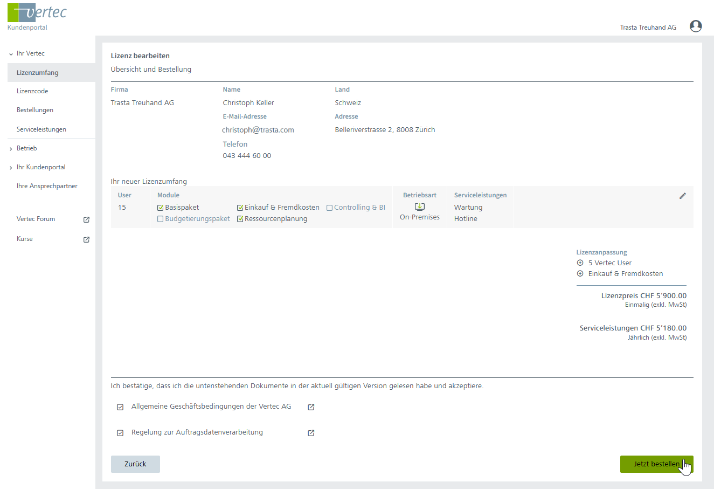Toggle the Regelung zur Auftragsdatenverarbeitung checkbox
This screenshot has width=714, height=489.
click(120, 433)
